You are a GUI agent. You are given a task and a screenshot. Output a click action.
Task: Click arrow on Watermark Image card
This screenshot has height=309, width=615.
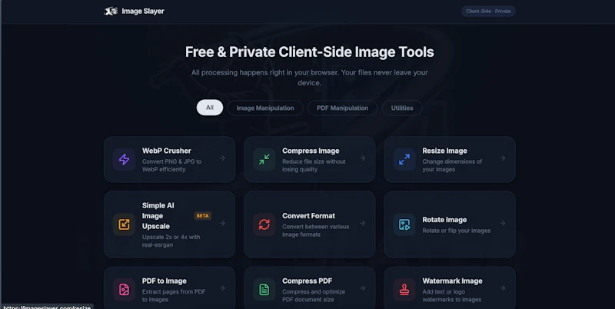(503, 287)
